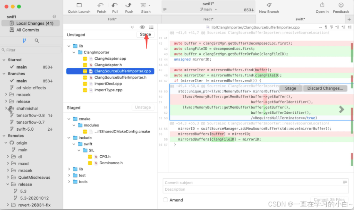Click the Unstage button in Staged section
The height and width of the screenshot is (210, 354).
tap(143, 108)
